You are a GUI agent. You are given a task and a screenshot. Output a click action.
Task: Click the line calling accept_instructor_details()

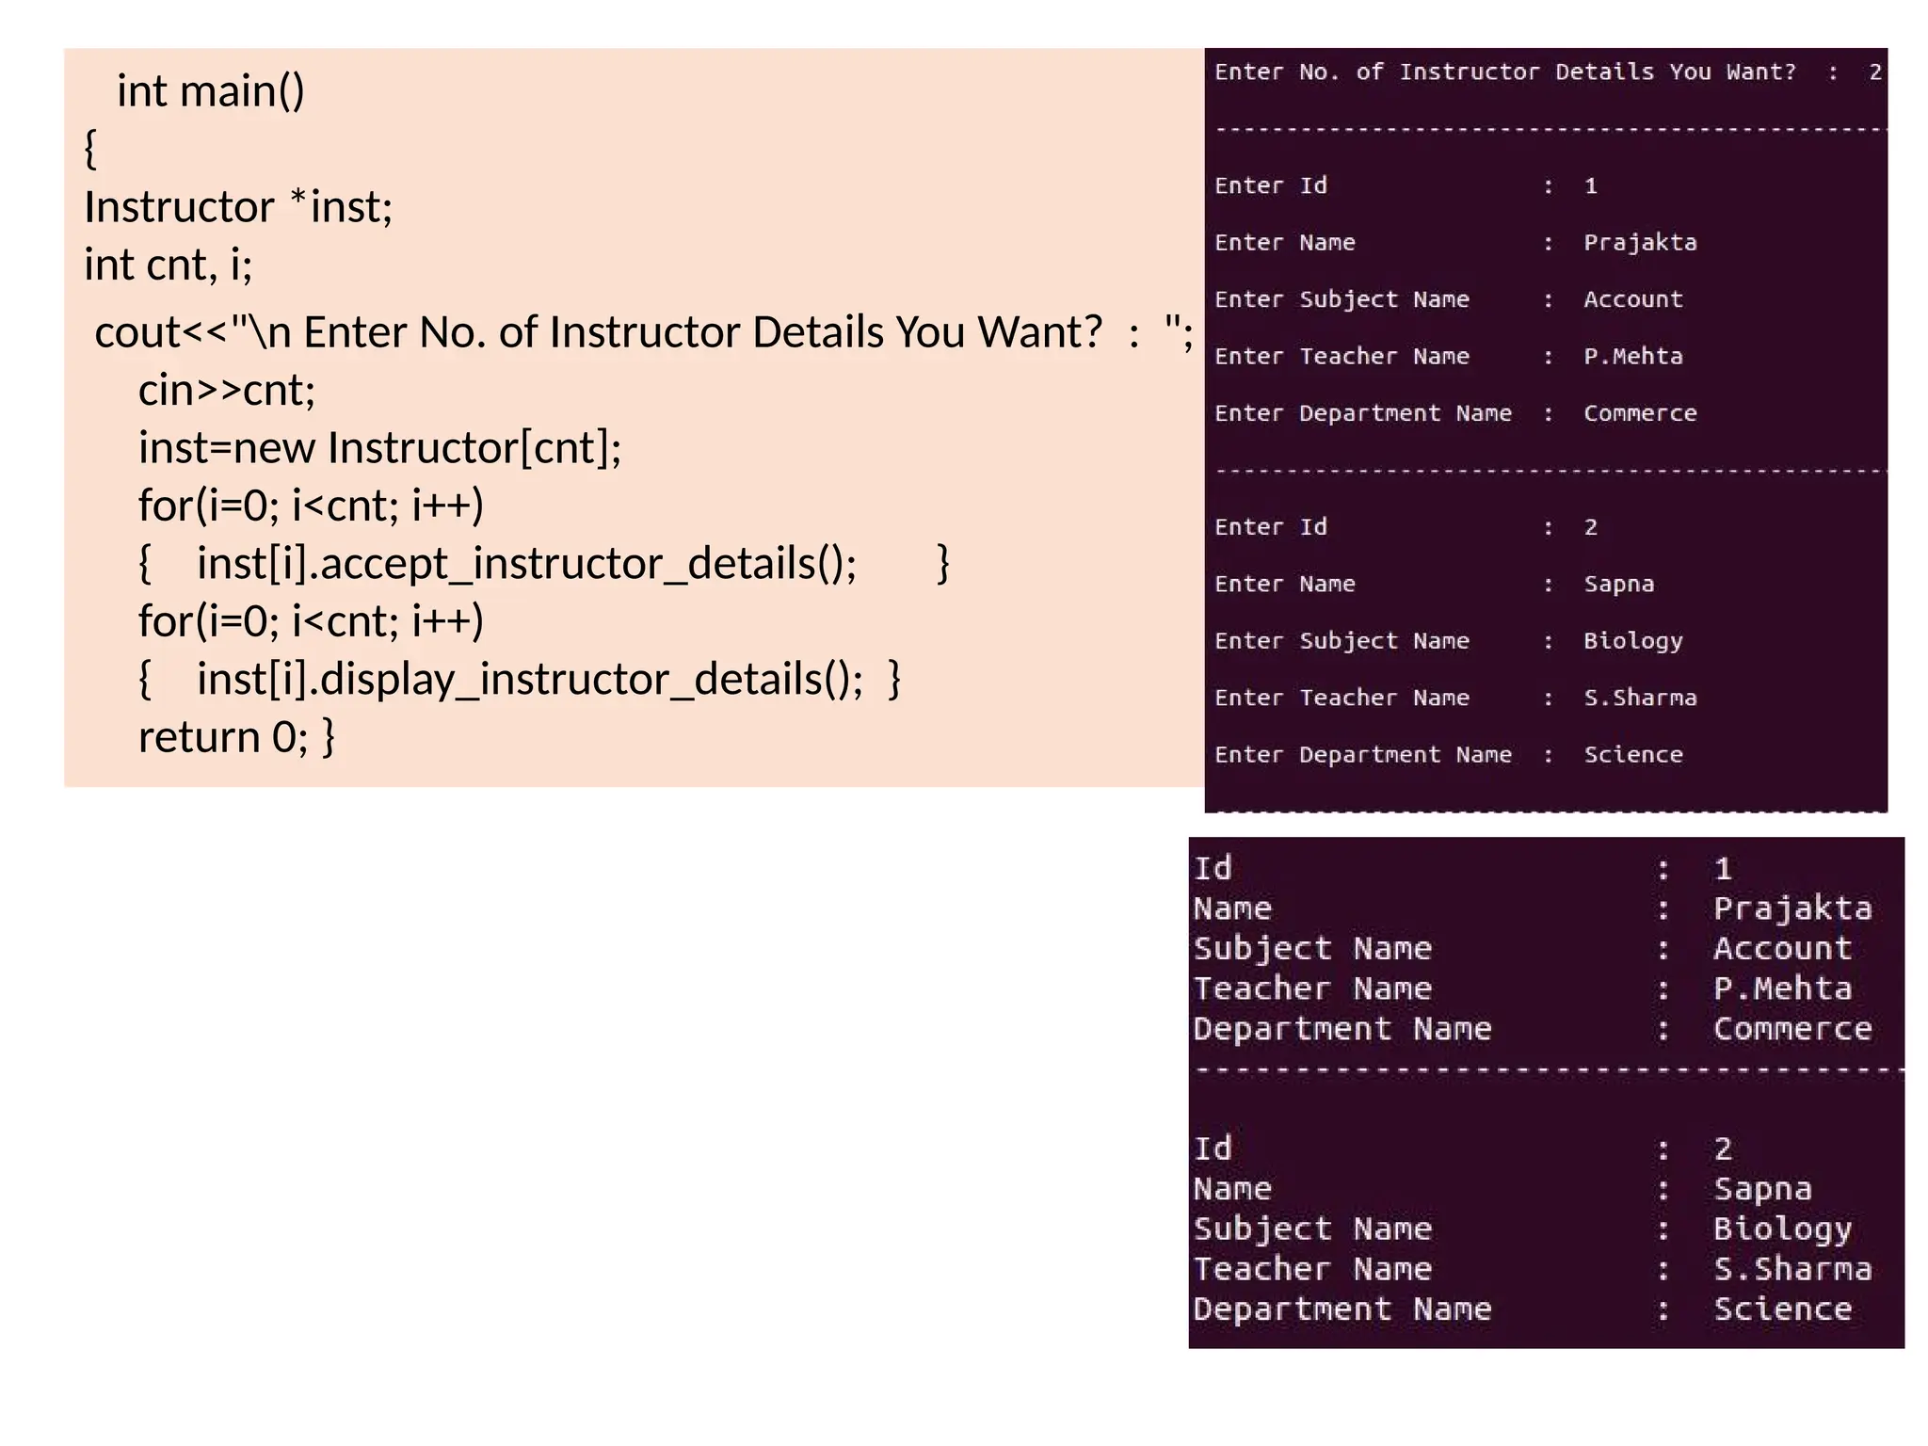coord(544,564)
